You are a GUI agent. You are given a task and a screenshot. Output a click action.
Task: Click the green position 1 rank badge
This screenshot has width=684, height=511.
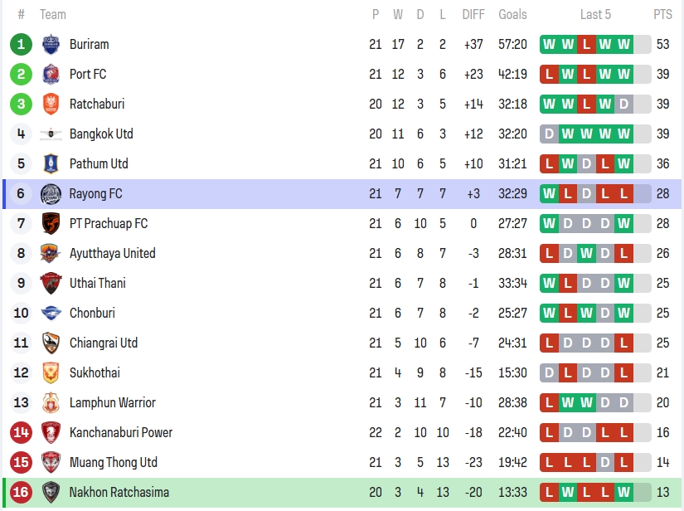pos(22,44)
